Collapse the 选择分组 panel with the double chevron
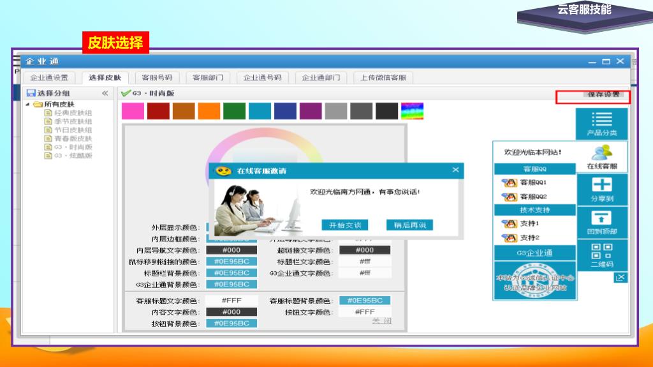Image resolution: width=653 pixels, height=367 pixels. pos(105,93)
